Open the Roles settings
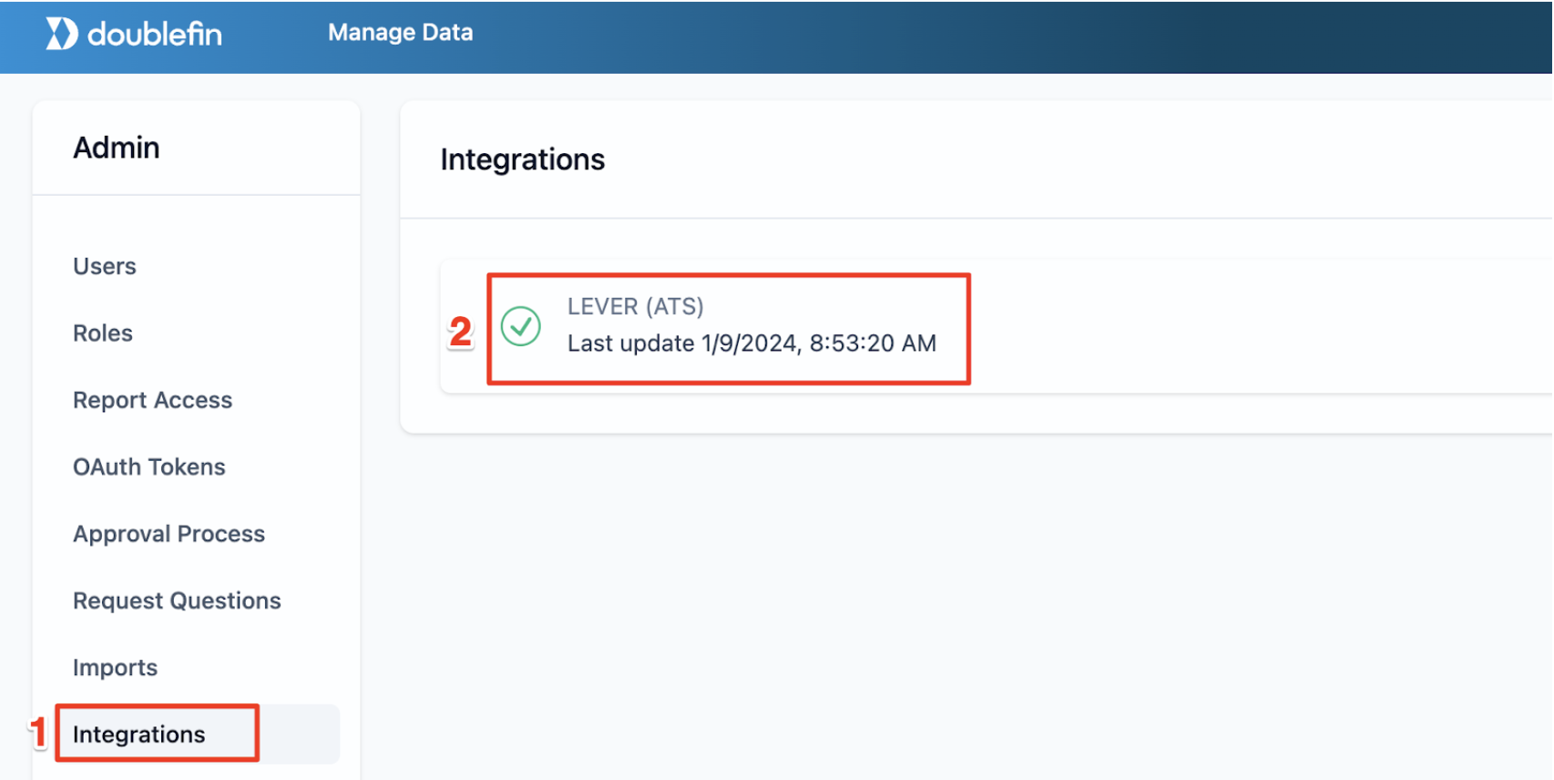This screenshot has height=780, width=1554. (102, 333)
